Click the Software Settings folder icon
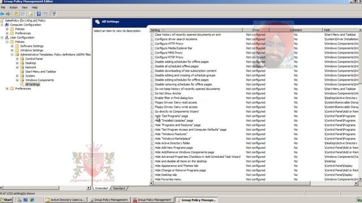Screen dimensions: 362x203 click(x=17, y=46)
